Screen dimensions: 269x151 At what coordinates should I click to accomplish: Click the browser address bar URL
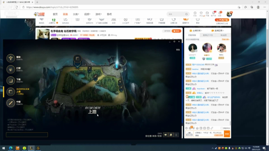(x=52, y=7)
